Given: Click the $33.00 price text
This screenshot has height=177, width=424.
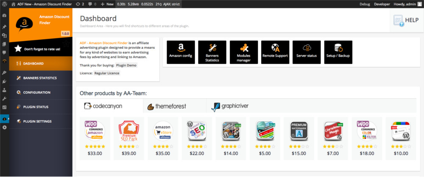Looking at the screenshot, I should click(x=95, y=154).
